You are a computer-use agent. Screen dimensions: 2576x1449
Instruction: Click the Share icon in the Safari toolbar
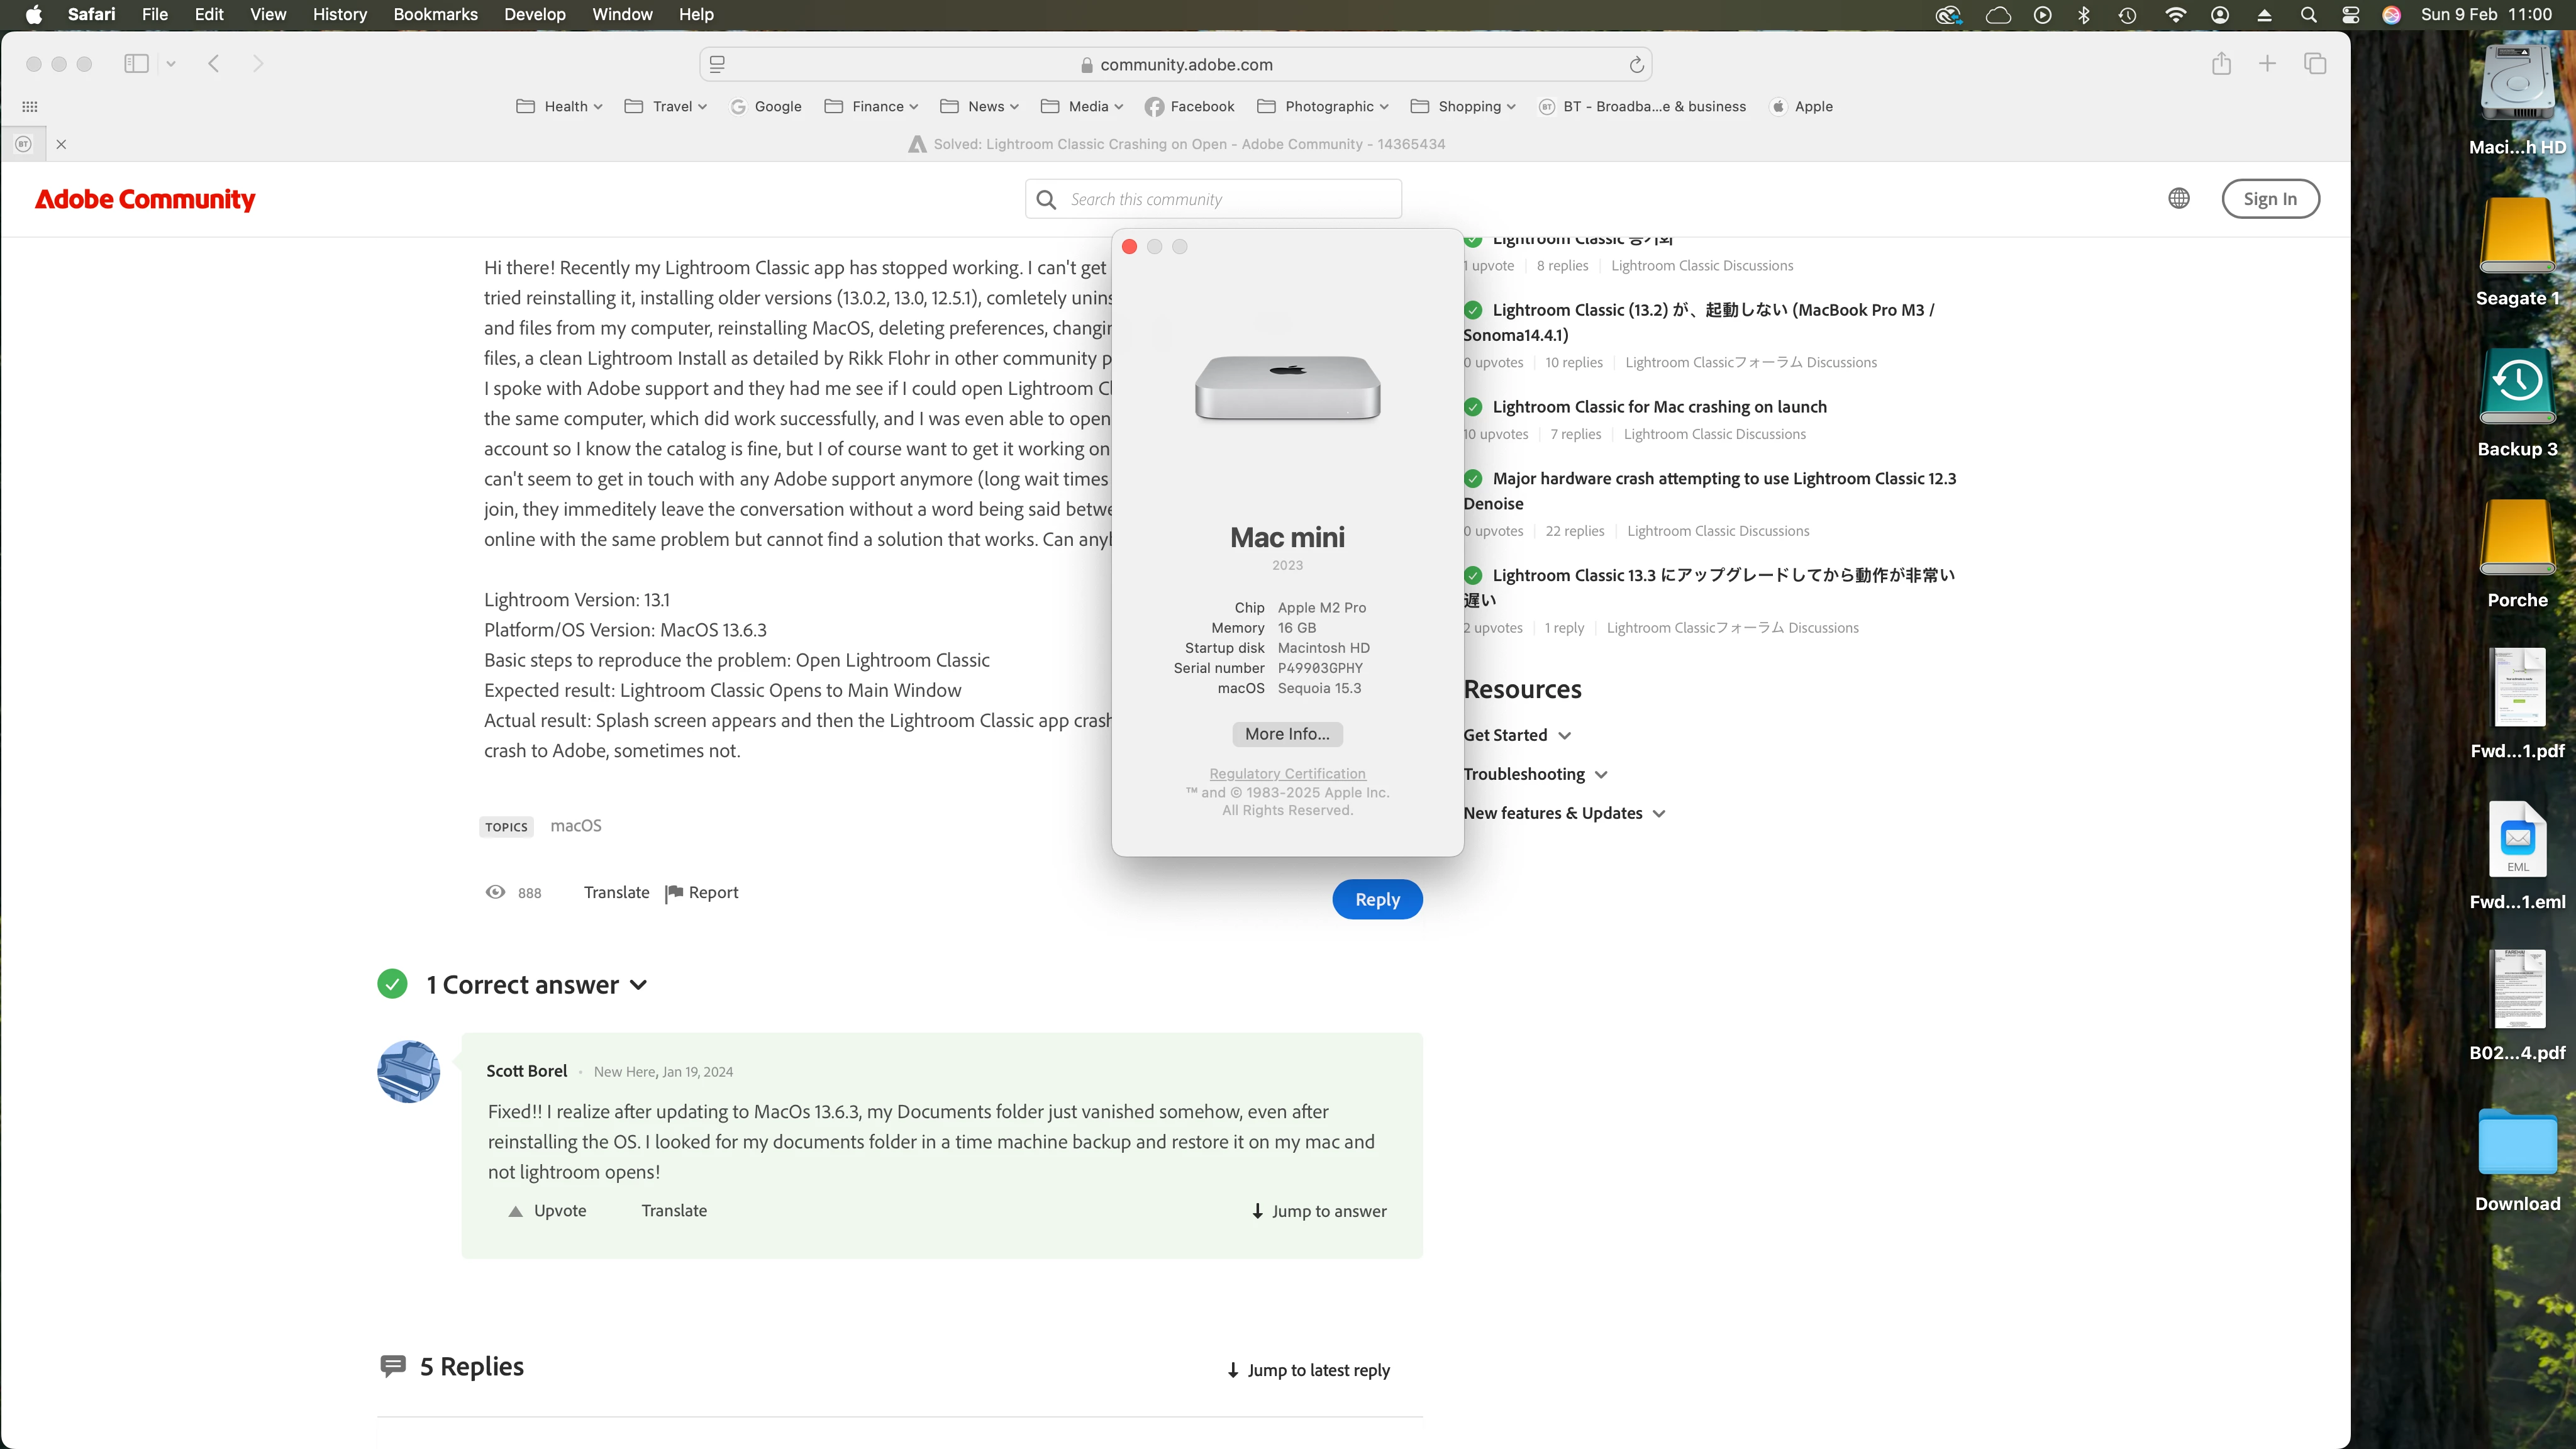pyautogui.click(x=2221, y=64)
